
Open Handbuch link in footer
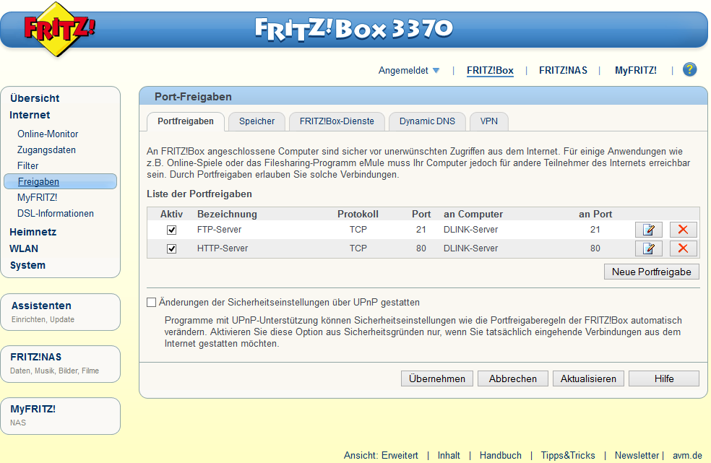coord(500,455)
